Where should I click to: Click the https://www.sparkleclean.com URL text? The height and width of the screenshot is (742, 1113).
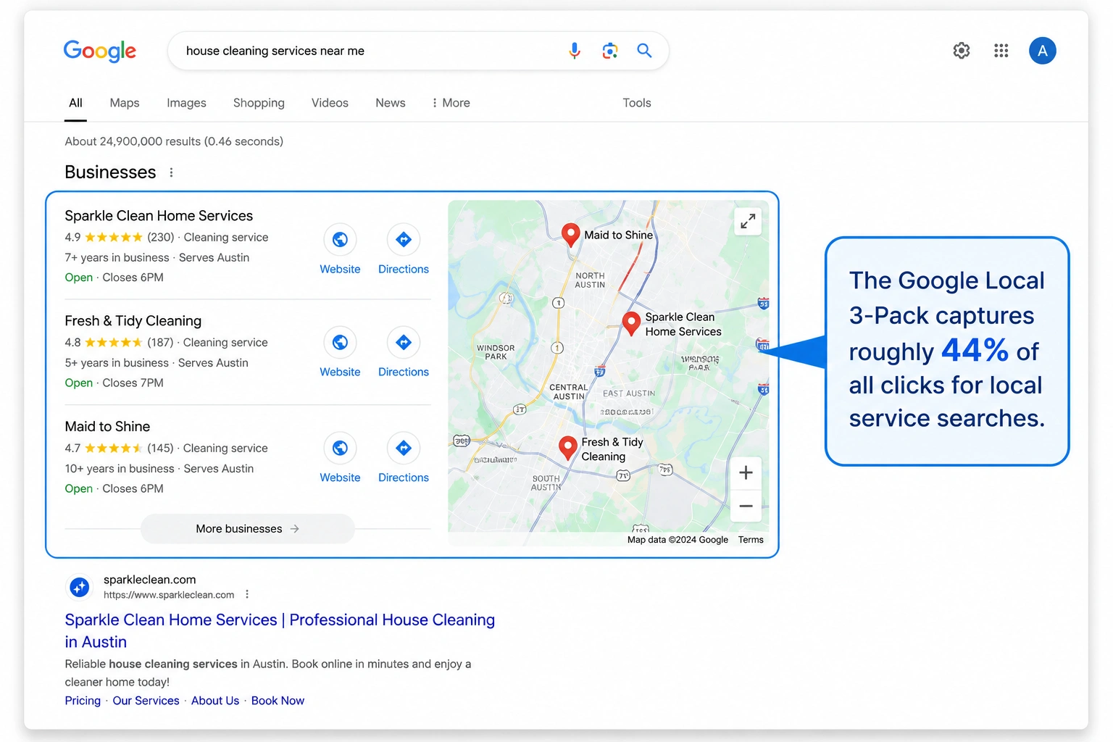pos(169,595)
